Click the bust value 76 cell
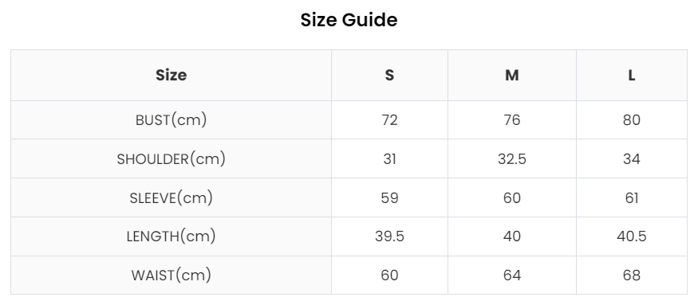The height and width of the screenshot is (301, 698). click(512, 120)
